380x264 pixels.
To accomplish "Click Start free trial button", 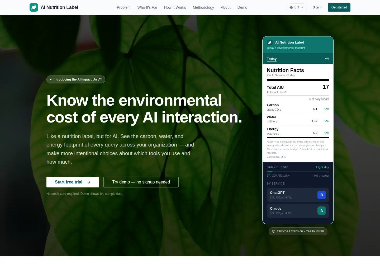I will (x=73, y=182).
